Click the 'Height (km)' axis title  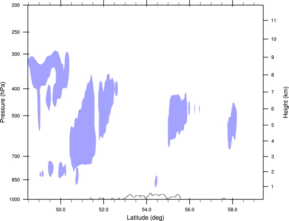coord(286,102)
